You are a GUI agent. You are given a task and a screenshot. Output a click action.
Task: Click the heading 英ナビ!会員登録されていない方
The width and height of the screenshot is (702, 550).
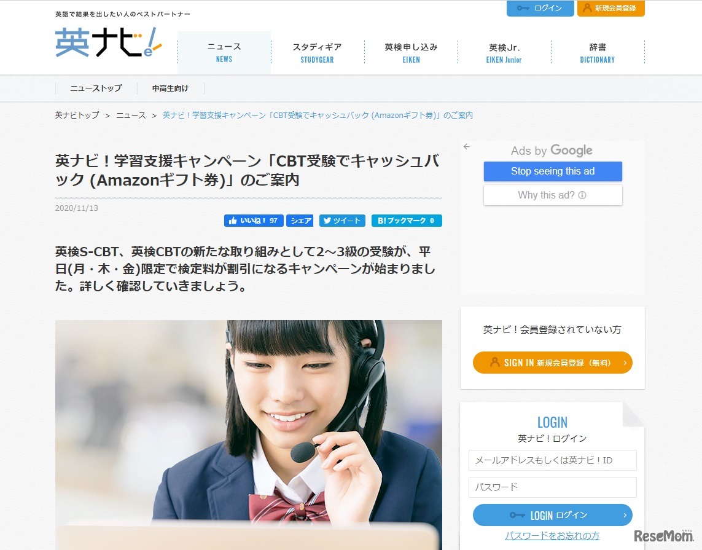[553, 329]
